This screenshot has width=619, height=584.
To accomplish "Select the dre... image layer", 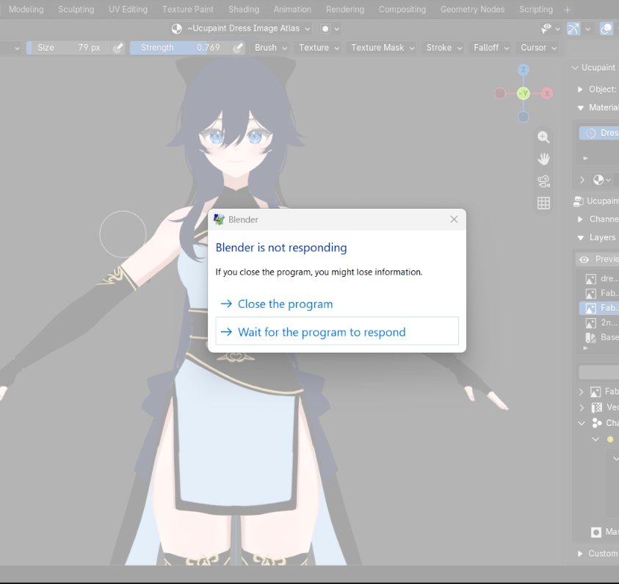I will (599, 278).
